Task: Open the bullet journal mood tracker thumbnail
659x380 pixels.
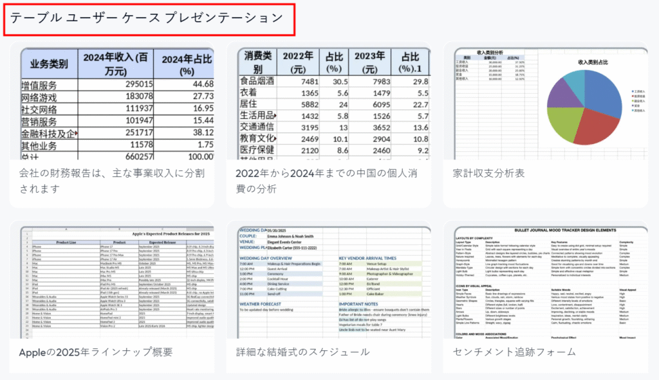Action: click(550, 282)
